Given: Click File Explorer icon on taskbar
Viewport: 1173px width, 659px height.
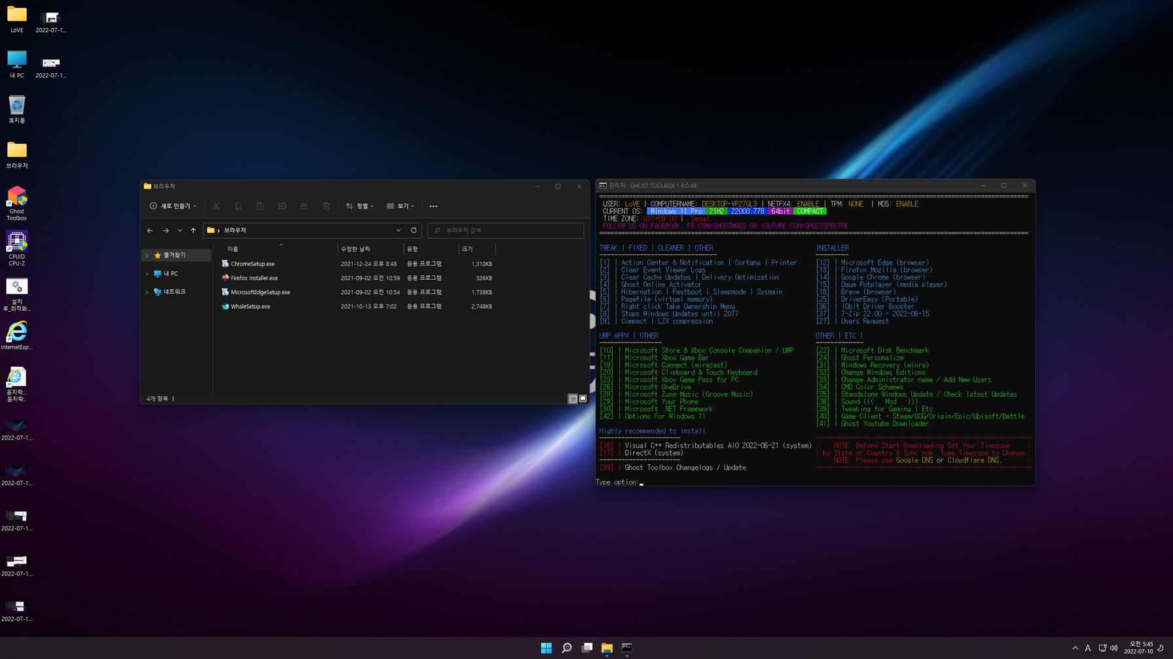Looking at the screenshot, I should 607,648.
